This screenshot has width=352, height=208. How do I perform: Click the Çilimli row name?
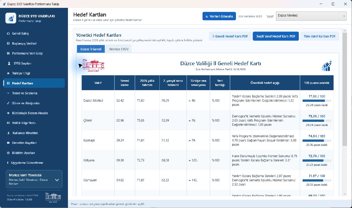tap(88, 121)
